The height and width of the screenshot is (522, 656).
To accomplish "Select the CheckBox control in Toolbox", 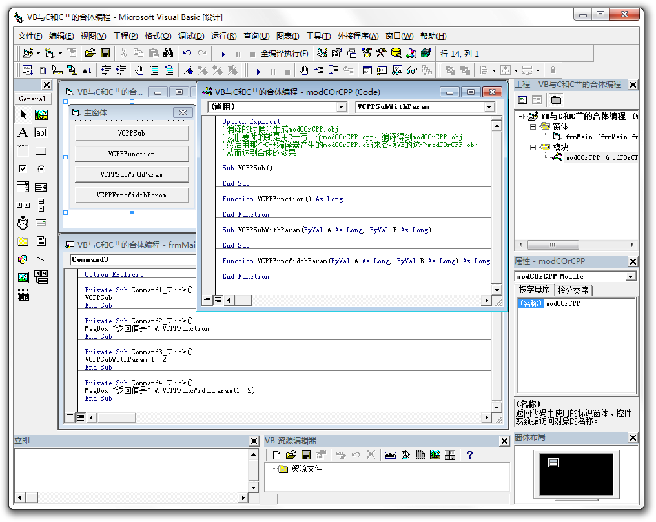I will coord(23,168).
